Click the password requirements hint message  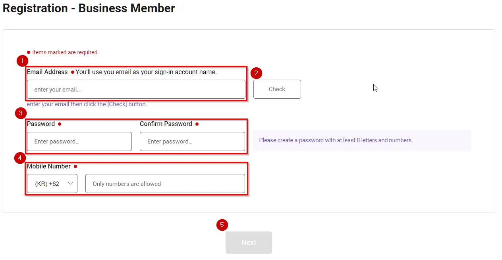[336, 140]
